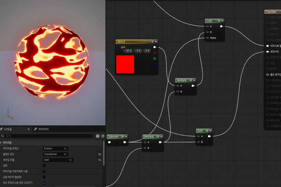The image size is (281, 187).
Task: Toggle the Lerp node preview icon
Action: [x=219, y=21]
